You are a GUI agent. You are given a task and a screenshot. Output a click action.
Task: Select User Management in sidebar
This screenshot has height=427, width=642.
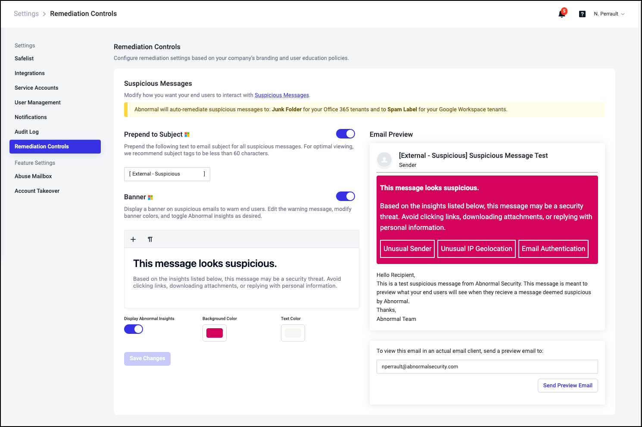click(x=37, y=103)
